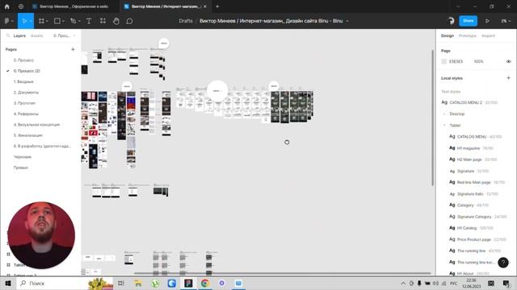Select the Hand tool

point(116,21)
